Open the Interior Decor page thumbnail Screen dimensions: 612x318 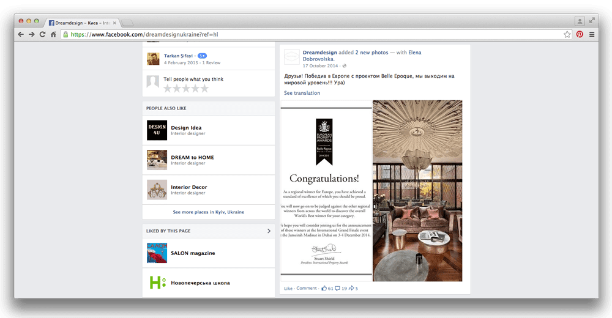pyautogui.click(x=157, y=189)
